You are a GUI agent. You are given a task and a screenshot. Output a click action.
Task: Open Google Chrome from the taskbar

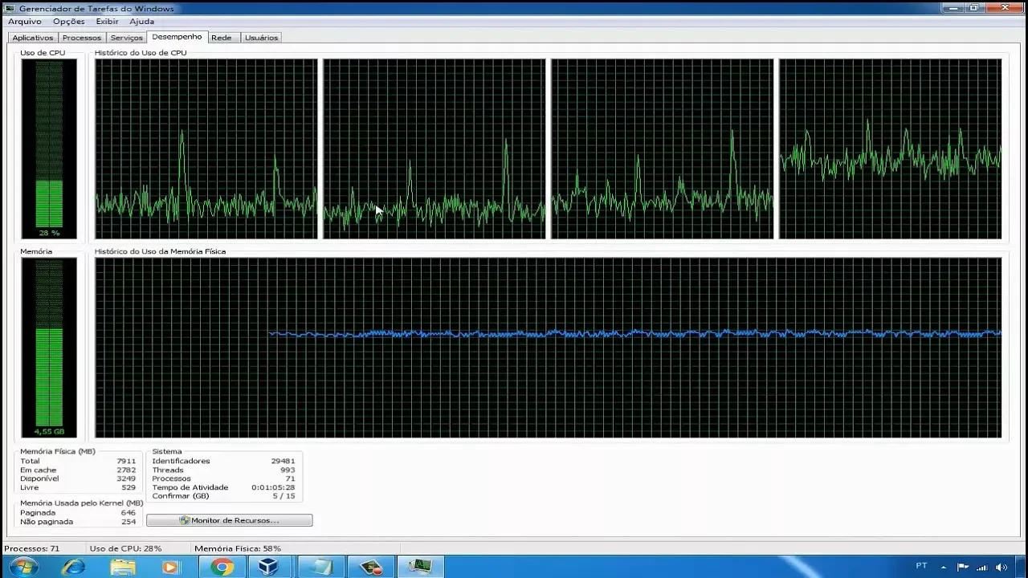click(221, 567)
